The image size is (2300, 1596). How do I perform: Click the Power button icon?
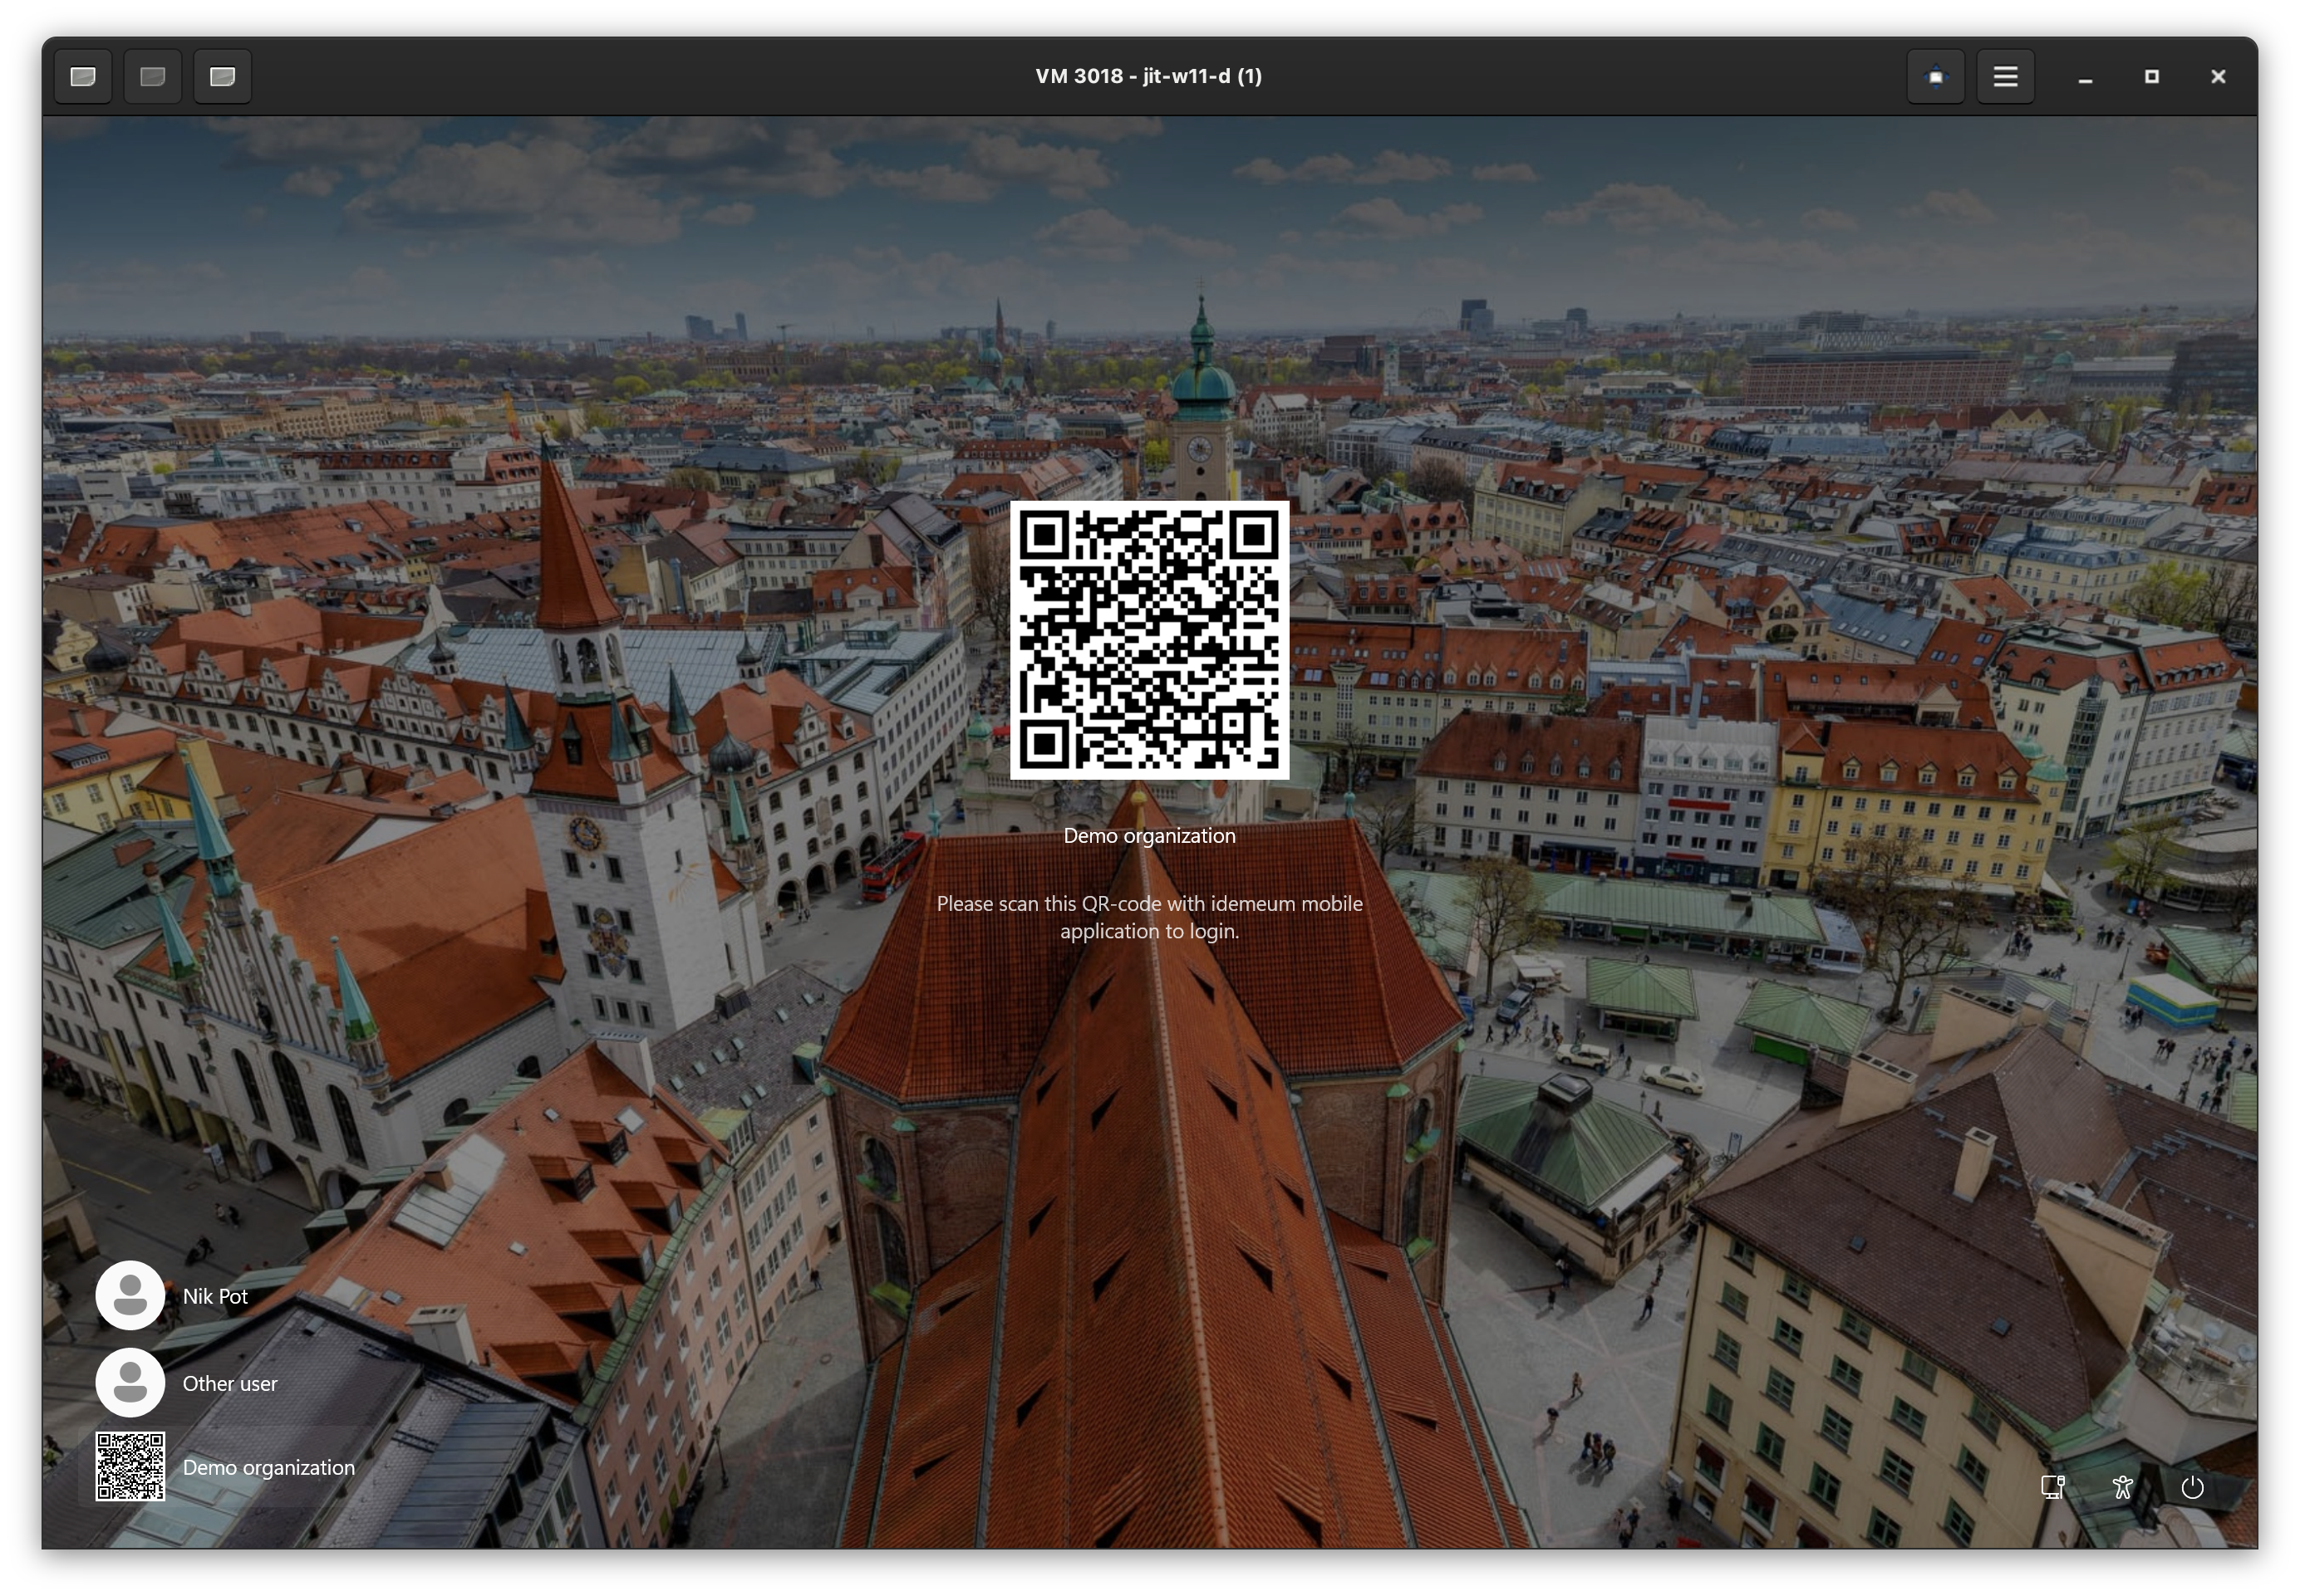[x=2192, y=1487]
